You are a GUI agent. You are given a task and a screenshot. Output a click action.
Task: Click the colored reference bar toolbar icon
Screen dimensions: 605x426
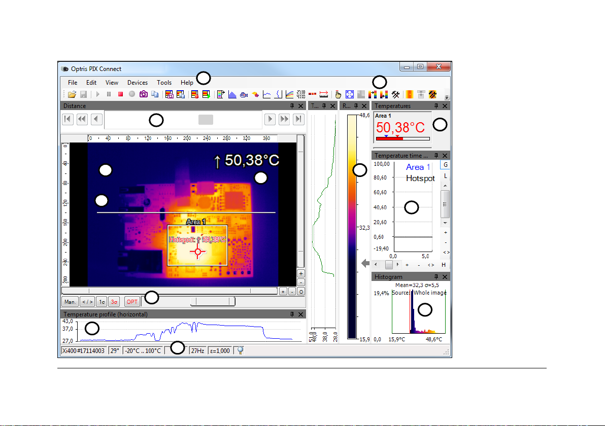[221, 94]
